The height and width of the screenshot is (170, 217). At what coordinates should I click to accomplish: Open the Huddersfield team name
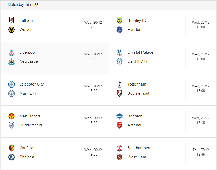(x=30, y=125)
